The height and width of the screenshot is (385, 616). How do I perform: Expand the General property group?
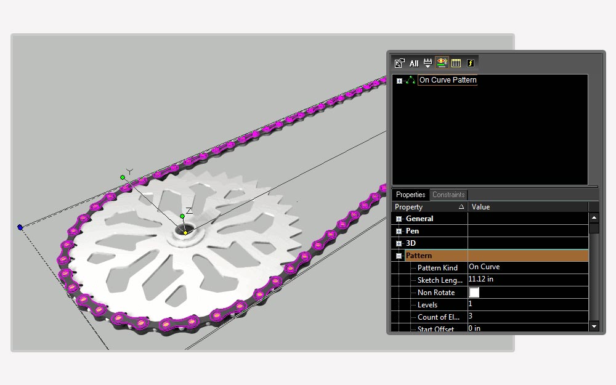pos(399,219)
